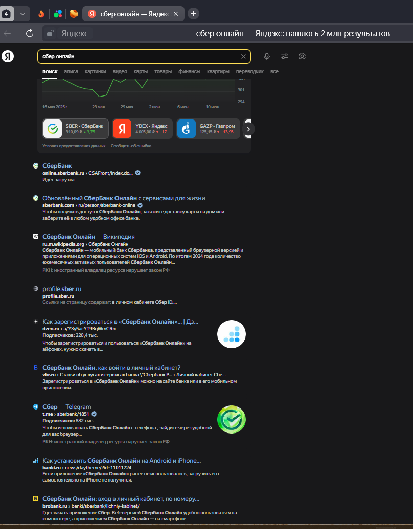Start voice search with microphone icon

[267, 56]
